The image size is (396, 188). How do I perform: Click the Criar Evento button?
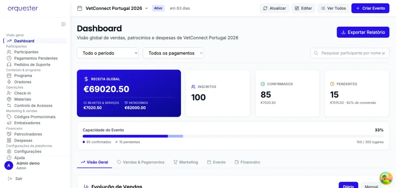point(370,8)
